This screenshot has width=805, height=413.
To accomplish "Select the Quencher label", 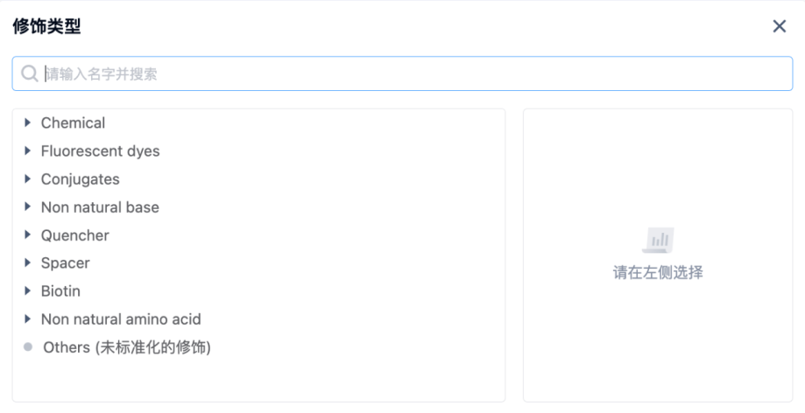I will pos(74,235).
